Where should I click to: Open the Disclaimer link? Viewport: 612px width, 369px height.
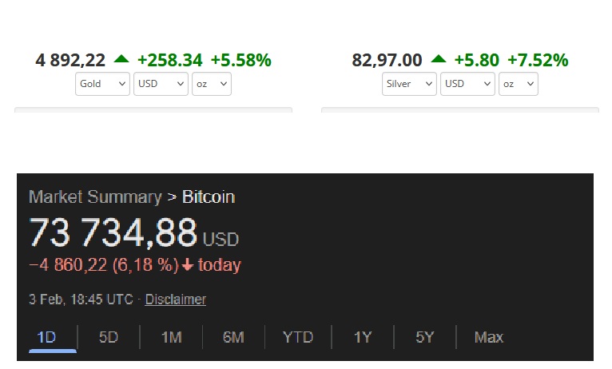coord(175,300)
